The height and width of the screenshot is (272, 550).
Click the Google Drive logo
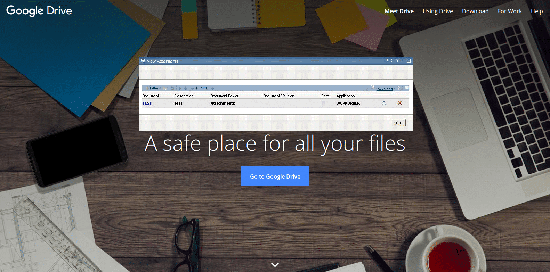(x=39, y=11)
